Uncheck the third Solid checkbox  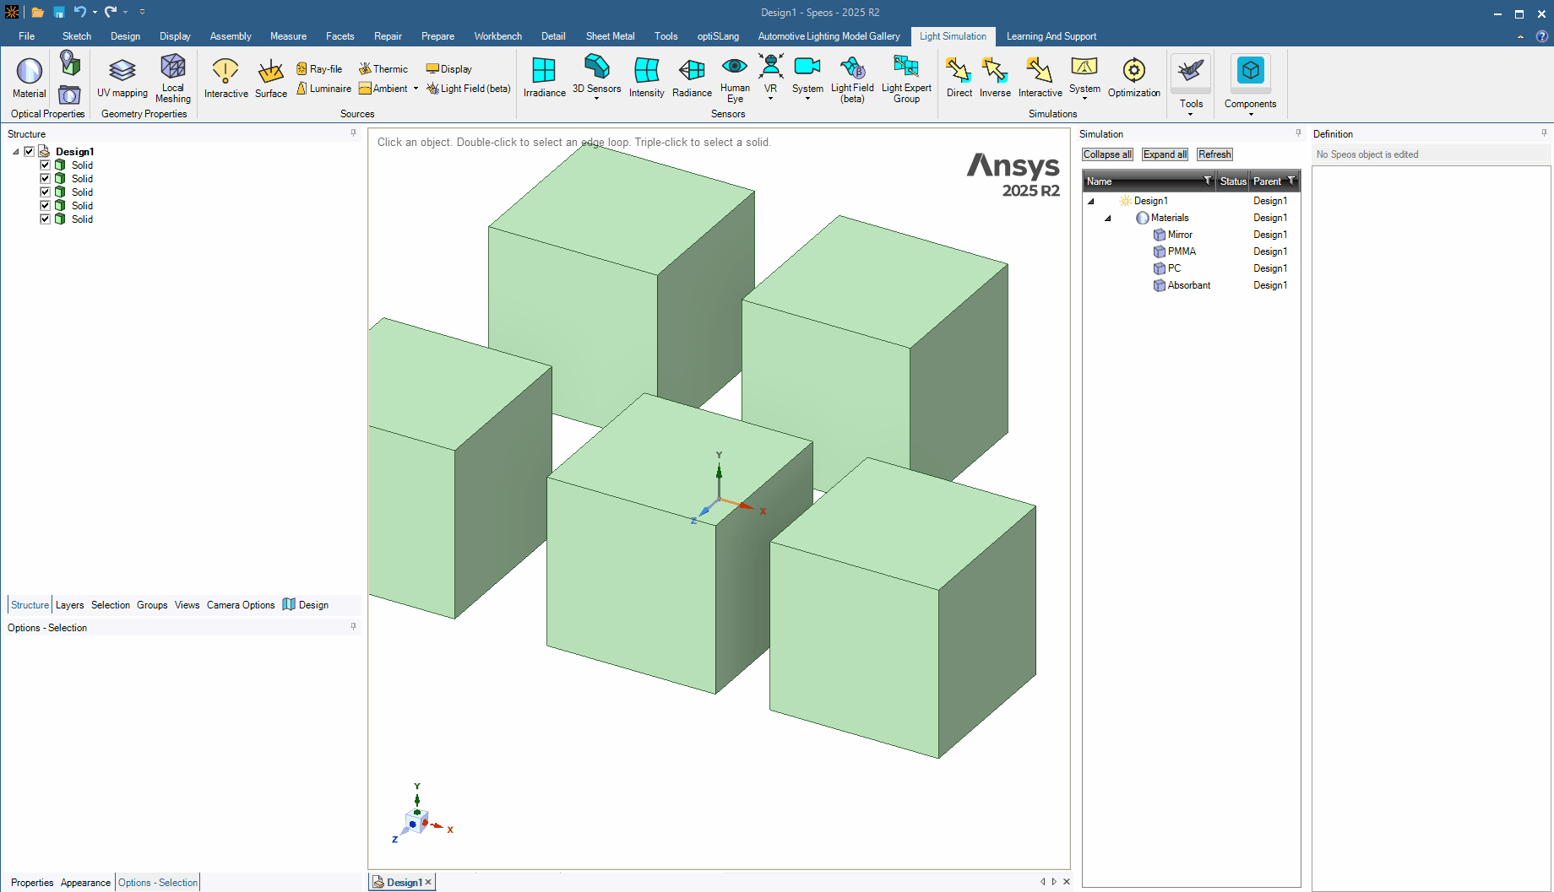(x=45, y=192)
